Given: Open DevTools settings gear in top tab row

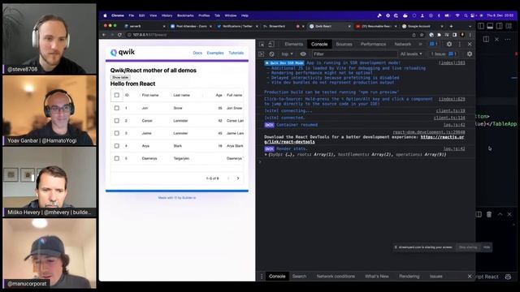Looking at the screenshot, I should click(x=449, y=44).
